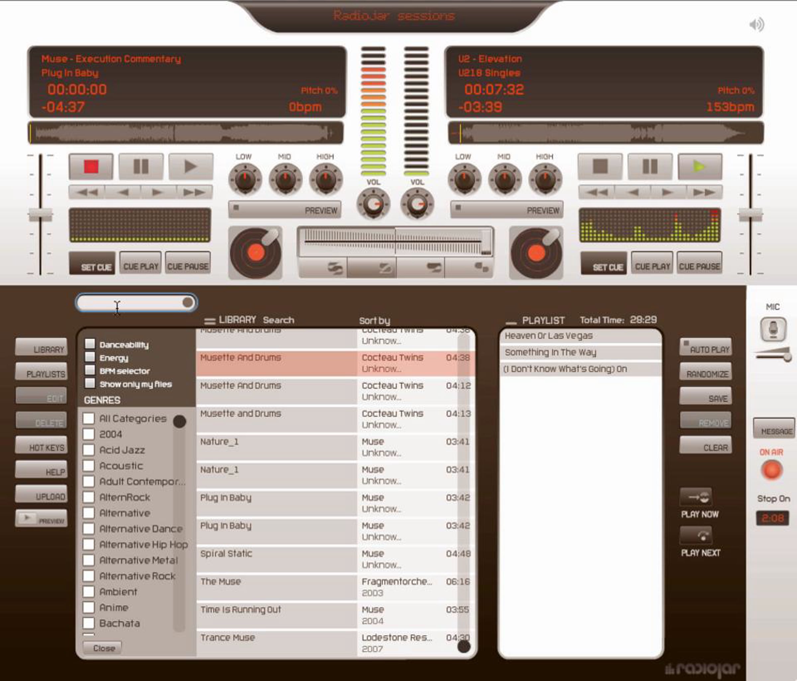Toggle the left deck PREVIEW button

(x=285, y=210)
